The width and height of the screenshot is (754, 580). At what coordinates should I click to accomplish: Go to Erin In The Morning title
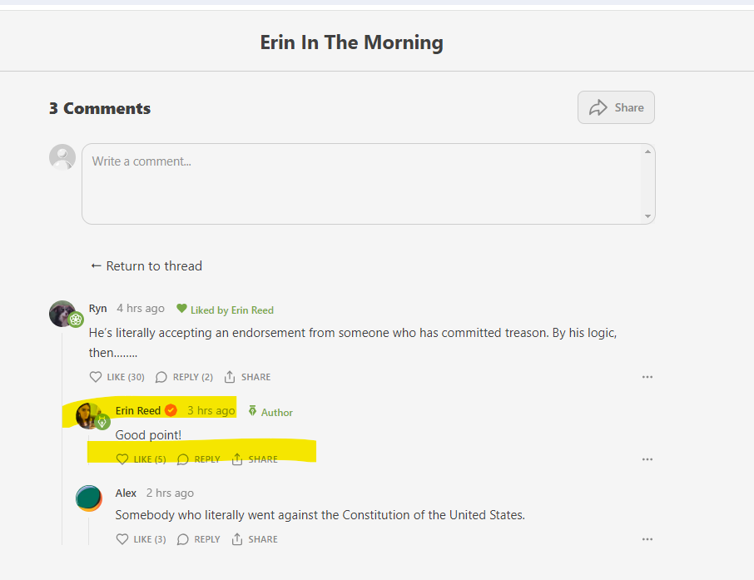pos(351,42)
